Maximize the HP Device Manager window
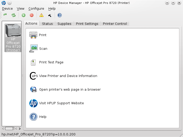Image resolution: width=183 pixels, height=137 pixels. (173, 3)
